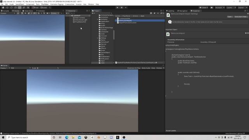Click the Project search by type icon
This screenshot has width=249, height=140.
pyautogui.click(x=151, y=13)
